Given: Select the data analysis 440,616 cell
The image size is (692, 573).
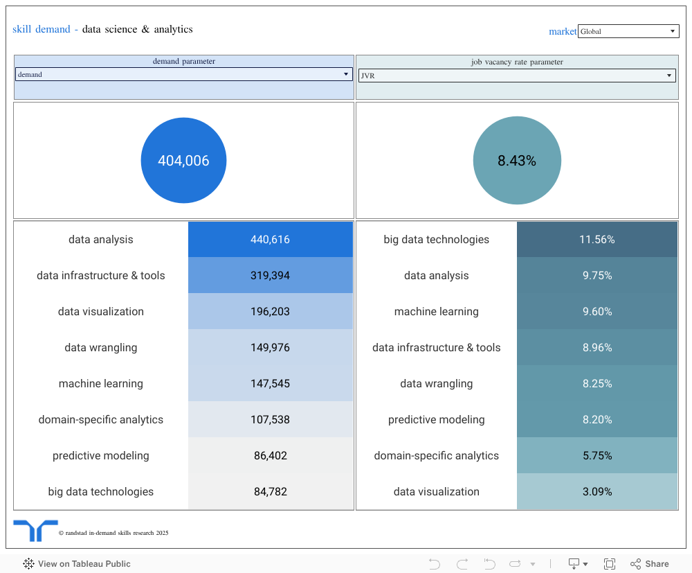Looking at the screenshot, I should coord(270,240).
